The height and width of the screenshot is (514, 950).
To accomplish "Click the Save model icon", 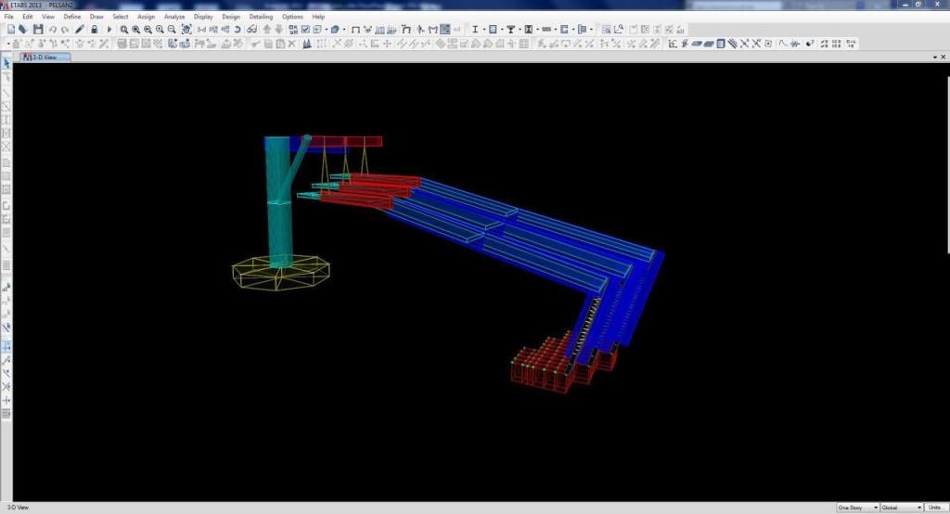I will point(37,30).
